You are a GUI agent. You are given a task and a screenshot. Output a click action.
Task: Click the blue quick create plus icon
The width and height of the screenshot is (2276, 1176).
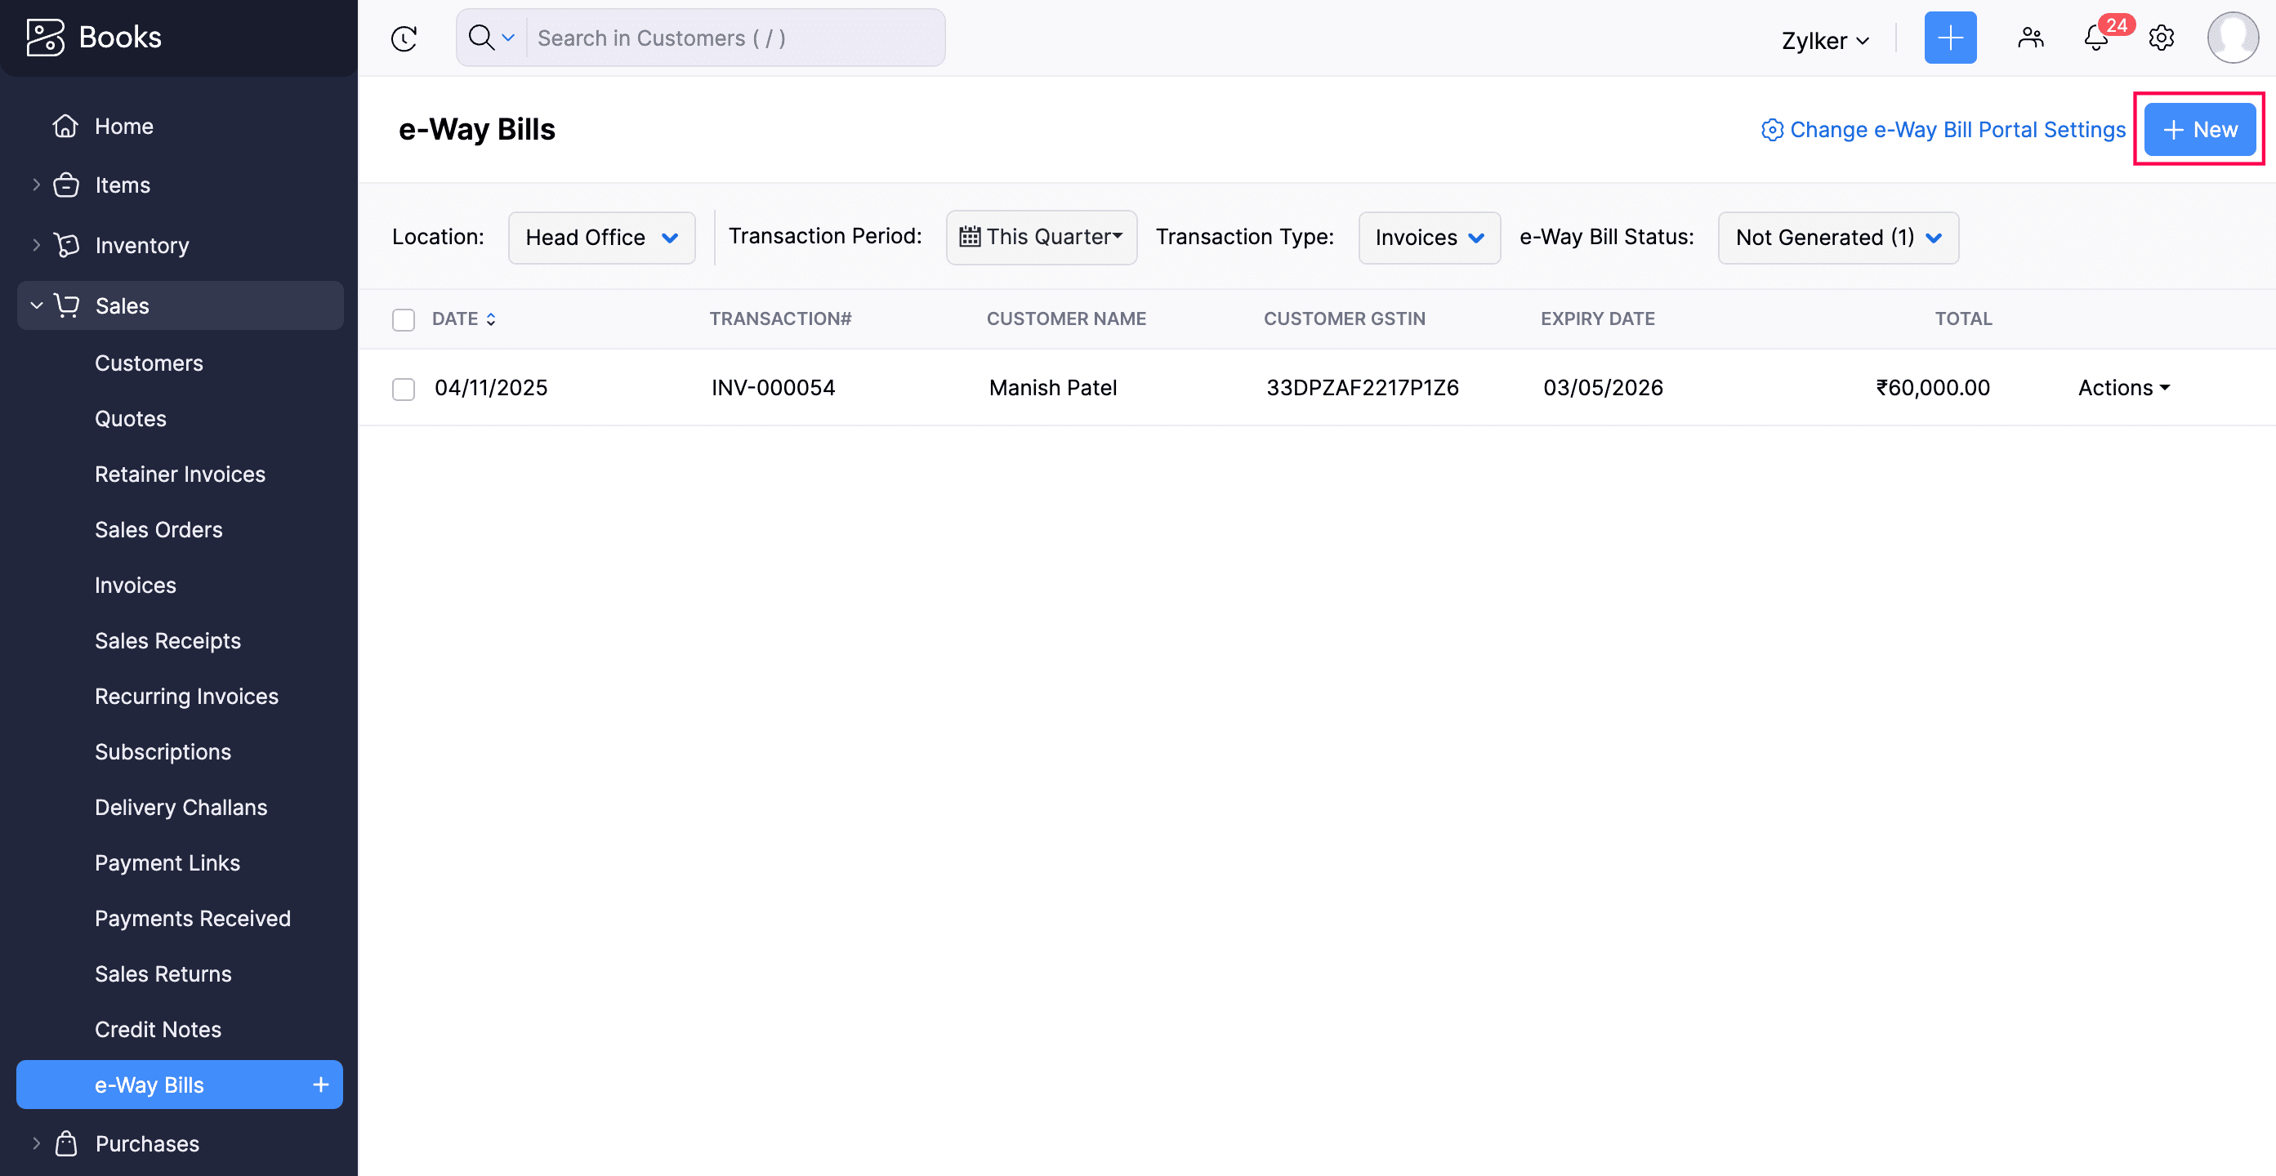(x=1950, y=38)
